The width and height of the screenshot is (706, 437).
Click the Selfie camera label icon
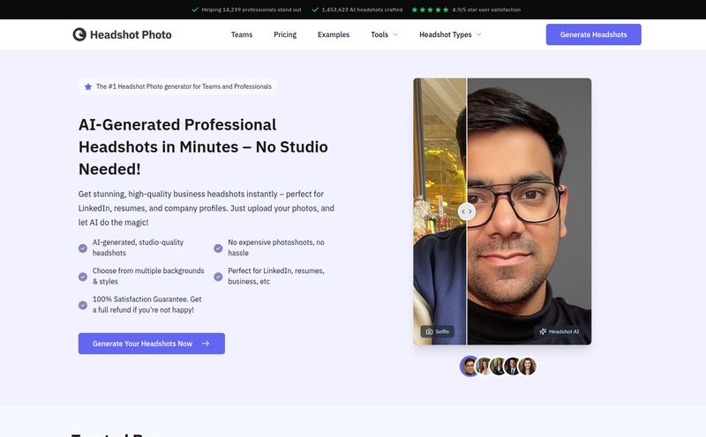[429, 332]
